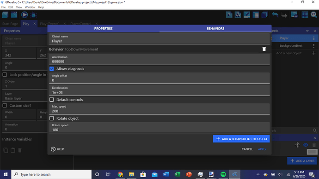The height and width of the screenshot is (179, 319).
Task: Uncheck the Allows diagonals checkbox
Action: 52,69
